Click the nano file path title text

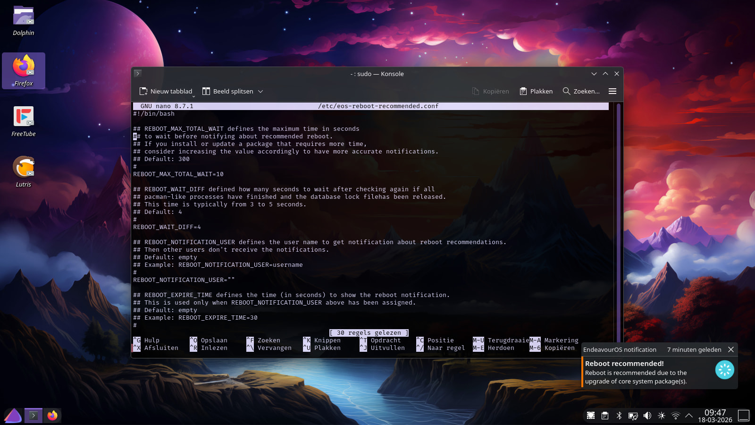pyautogui.click(x=378, y=106)
